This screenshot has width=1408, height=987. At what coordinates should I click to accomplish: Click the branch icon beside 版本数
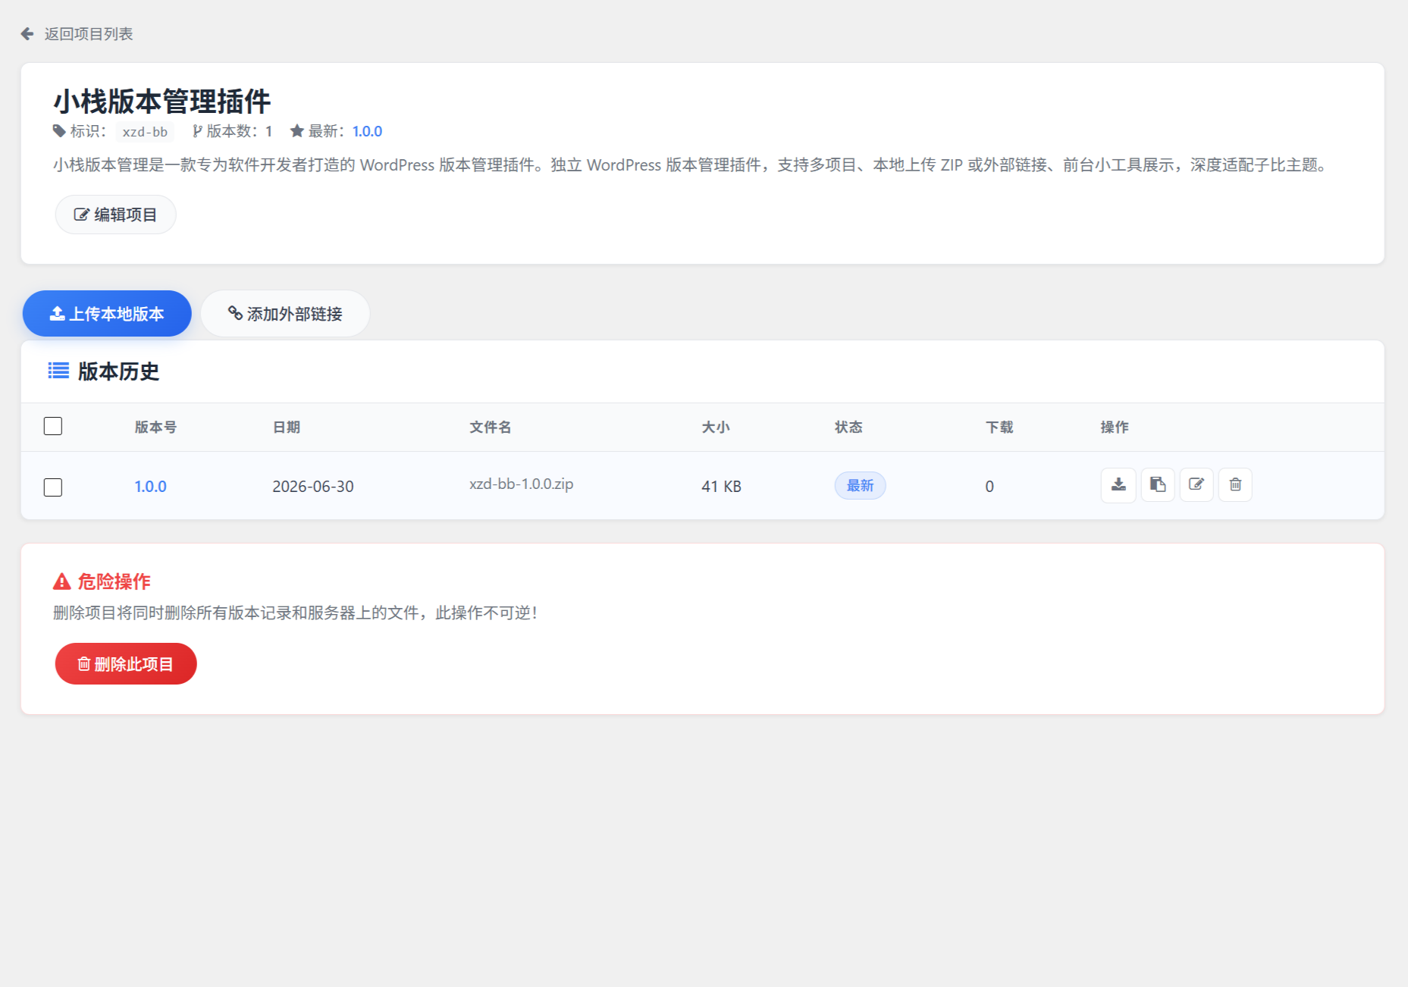197,131
